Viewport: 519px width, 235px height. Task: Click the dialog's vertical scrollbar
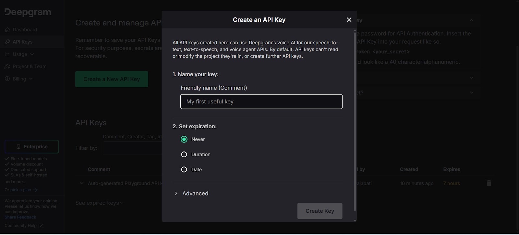[x=355, y=123]
